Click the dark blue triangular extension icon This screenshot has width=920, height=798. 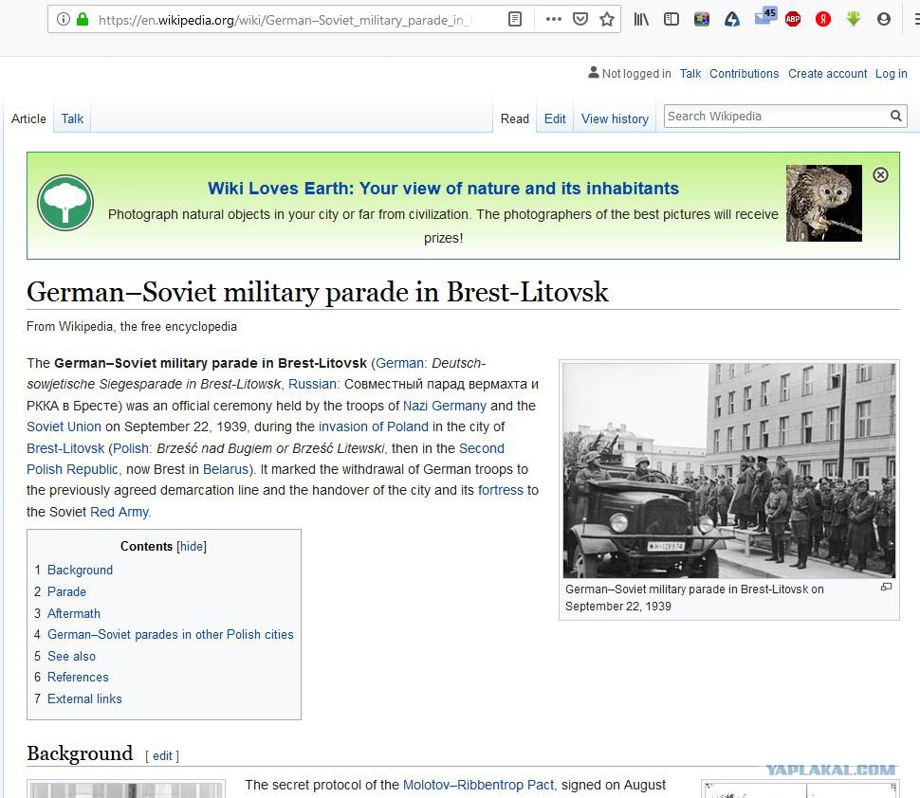click(x=731, y=19)
